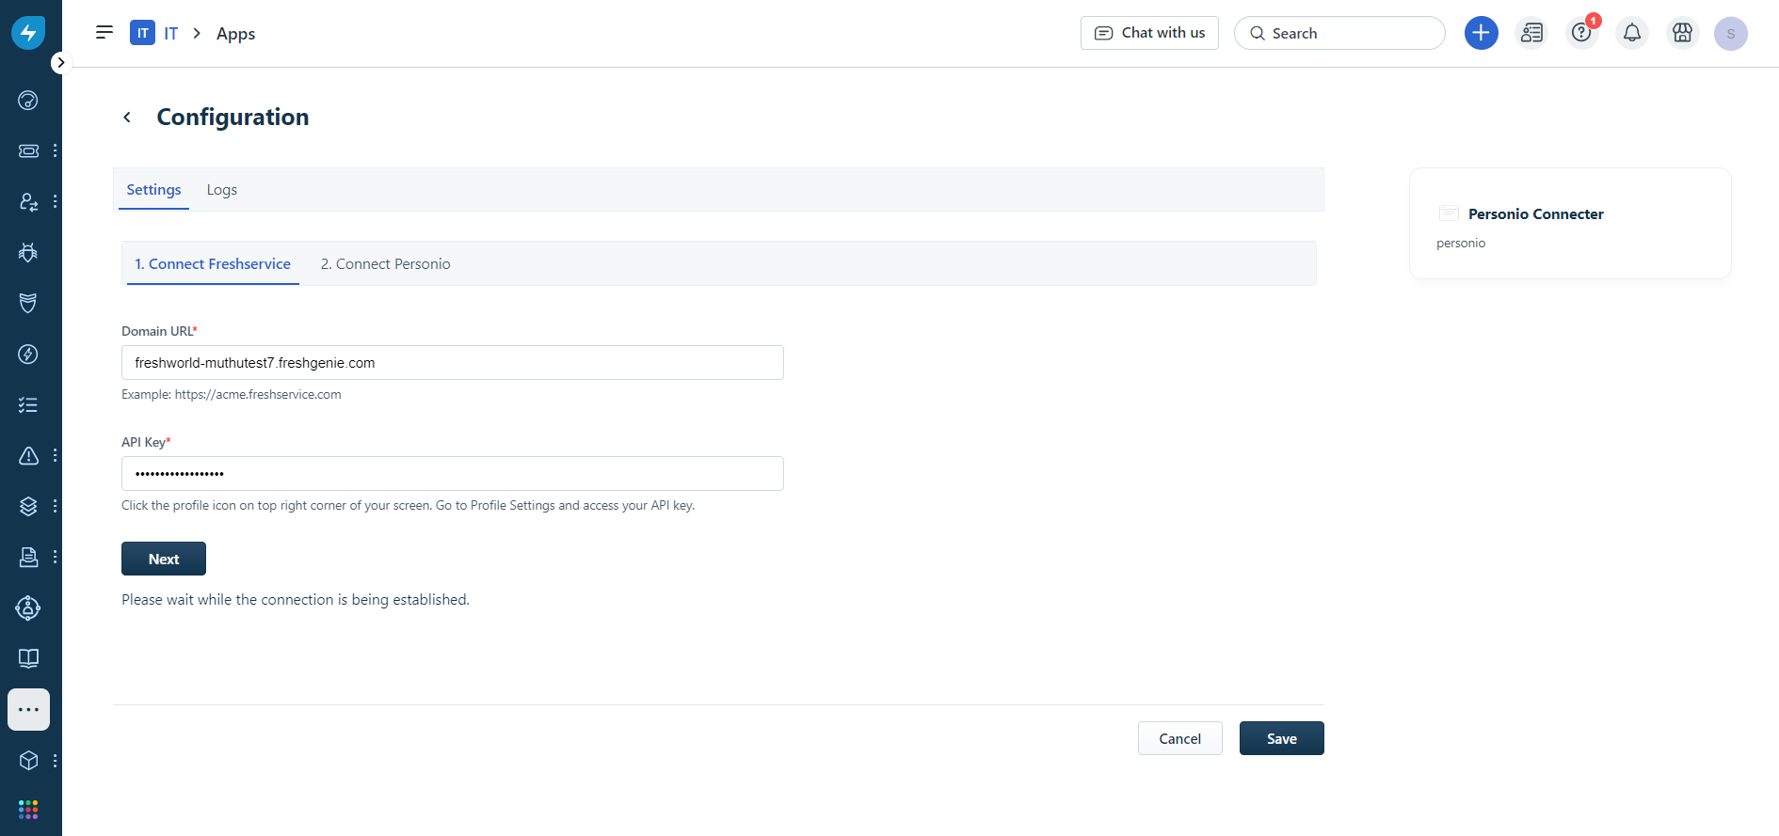
Task: Click the Save button
Action: coord(1282,738)
